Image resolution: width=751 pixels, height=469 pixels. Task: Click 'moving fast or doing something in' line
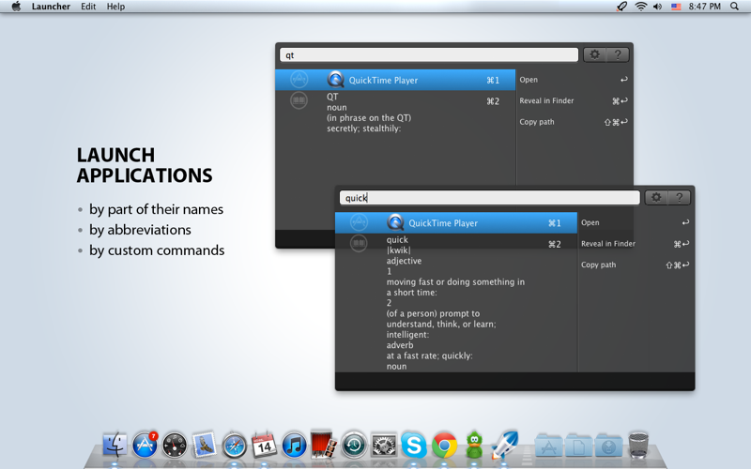pos(455,282)
